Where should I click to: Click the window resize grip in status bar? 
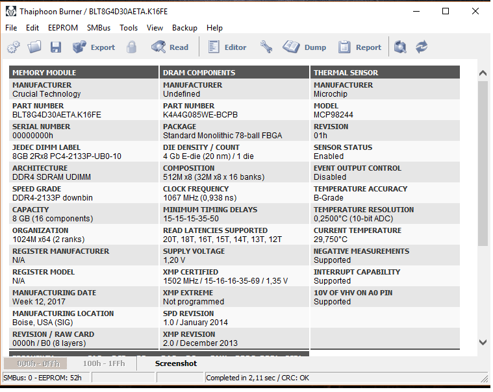[485, 378]
